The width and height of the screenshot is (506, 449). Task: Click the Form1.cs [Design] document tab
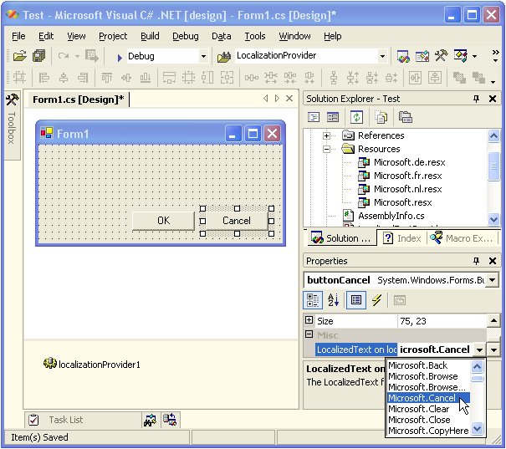[78, 99]
